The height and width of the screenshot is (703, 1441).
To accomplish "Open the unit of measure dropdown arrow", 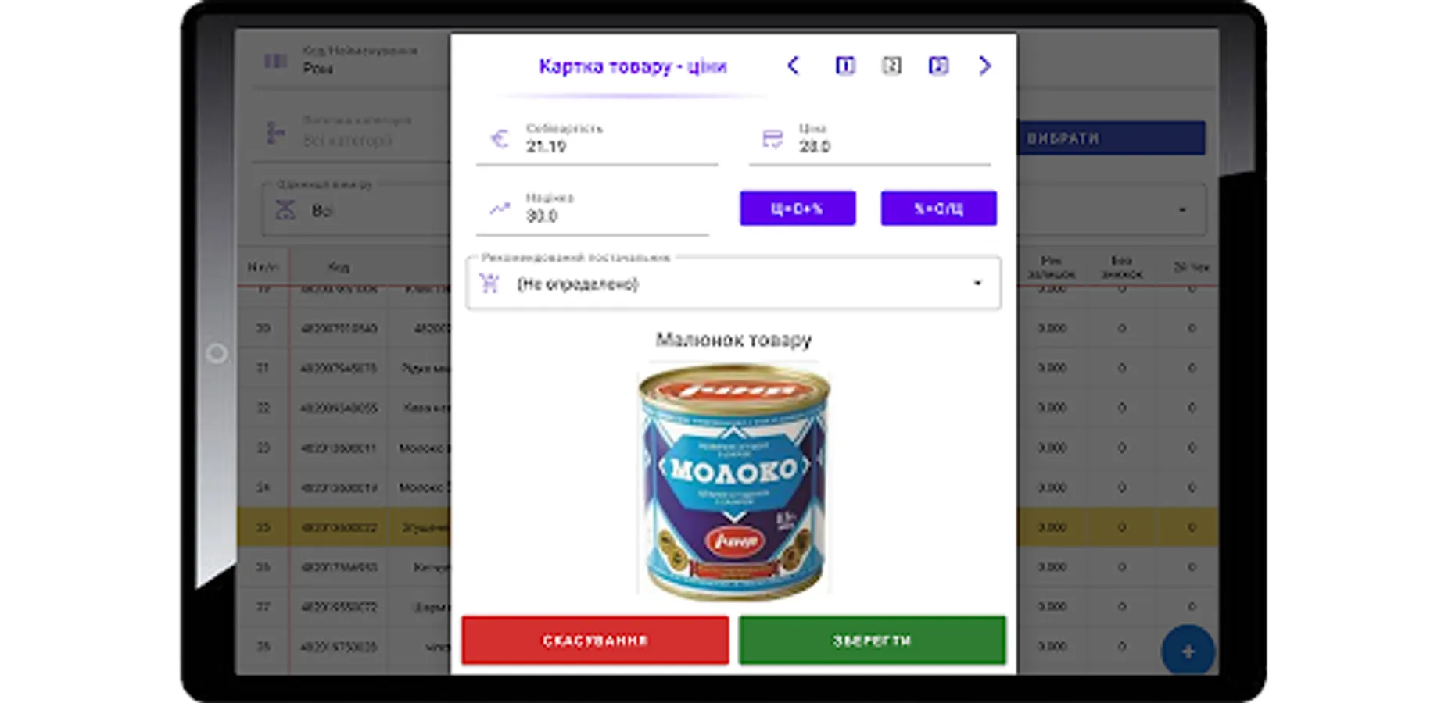I will pos(1182,209).
